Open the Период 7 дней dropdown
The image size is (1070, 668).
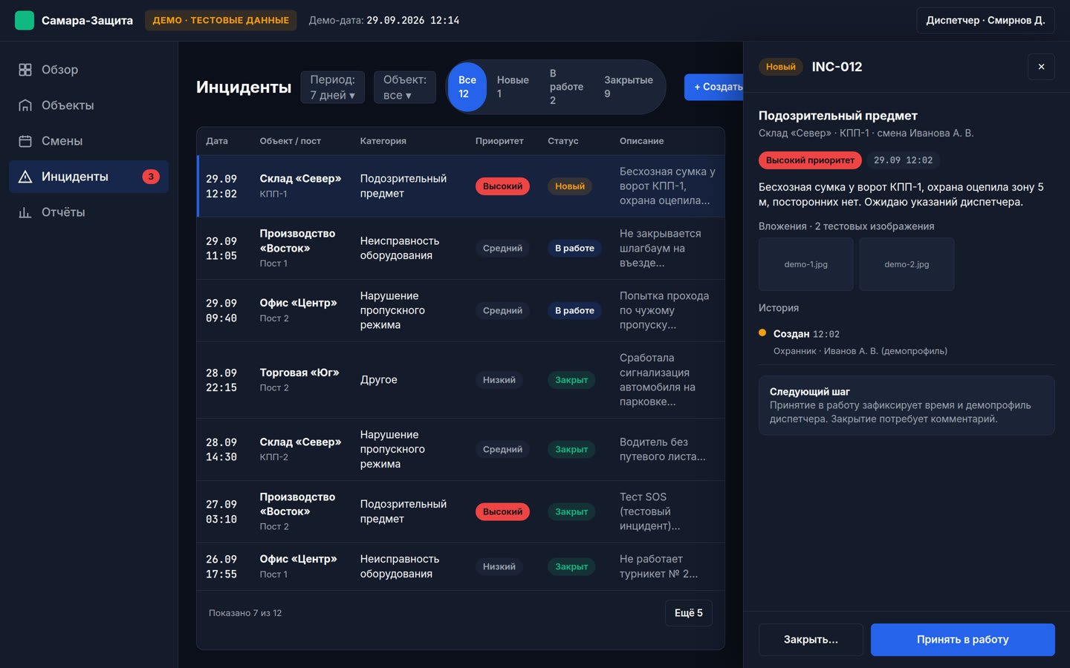[332, 87]
